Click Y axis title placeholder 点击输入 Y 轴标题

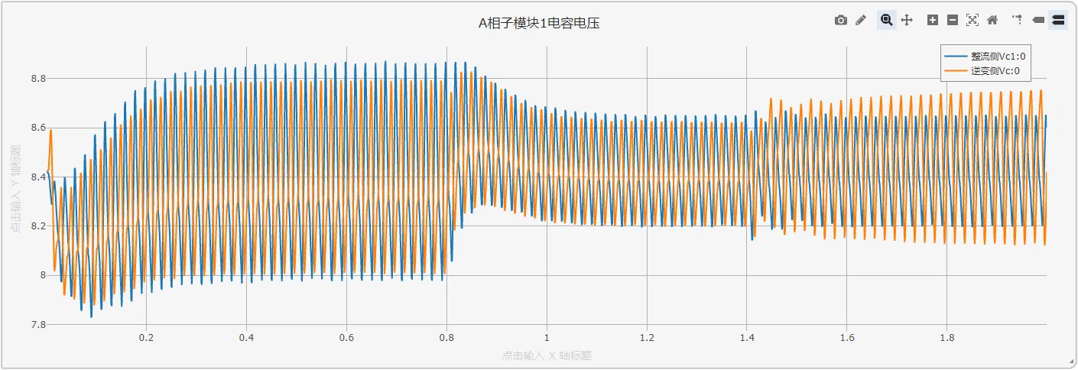click(x=15, y=188)
